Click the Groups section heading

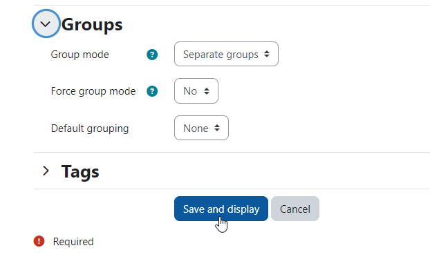[x=92, y=25]
